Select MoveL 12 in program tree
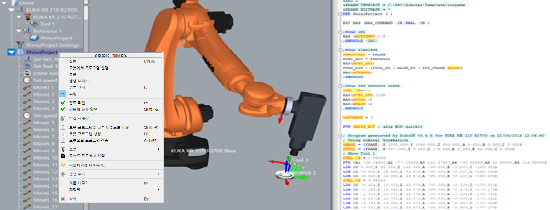Viewport: 550px width, 210px height. coord(46,172)
